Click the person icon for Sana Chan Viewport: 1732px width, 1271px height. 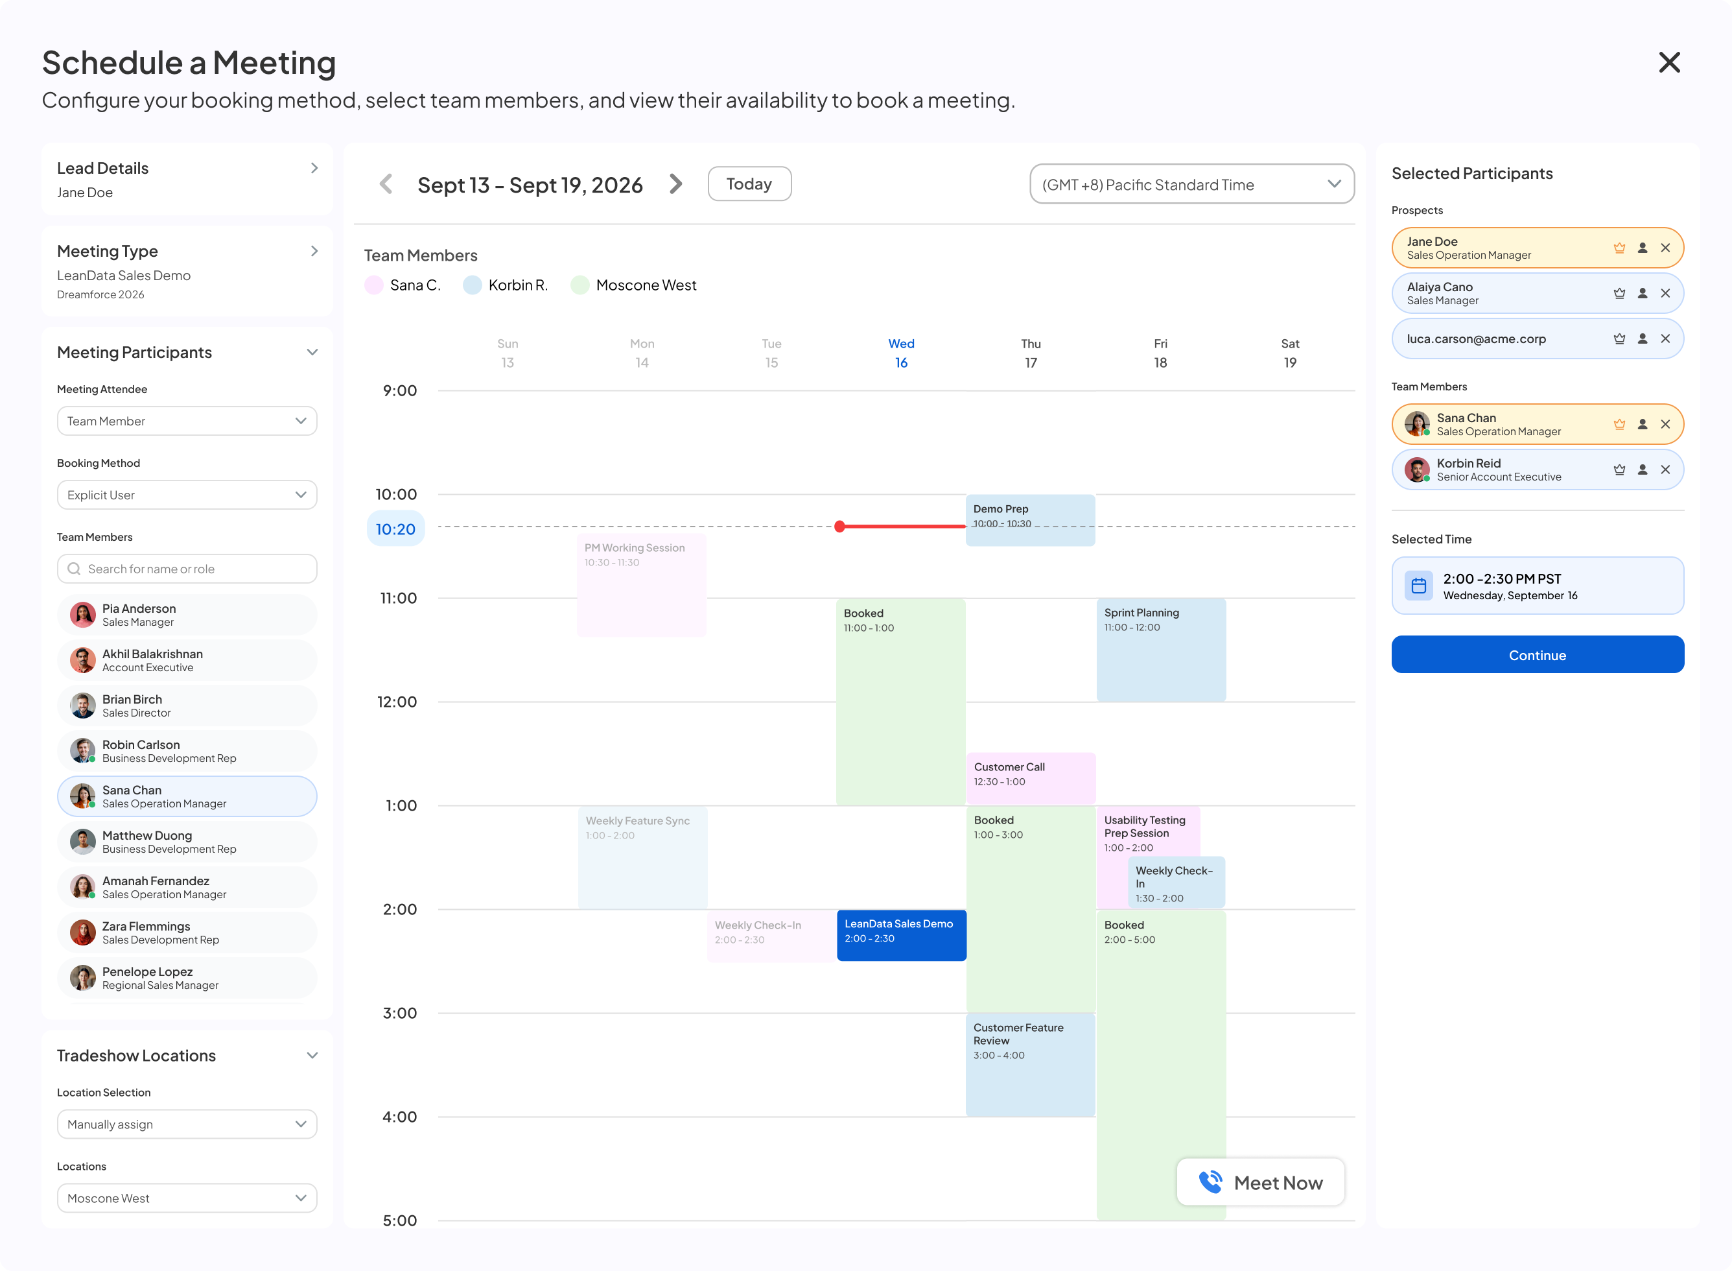click(x=1642, y=424)
